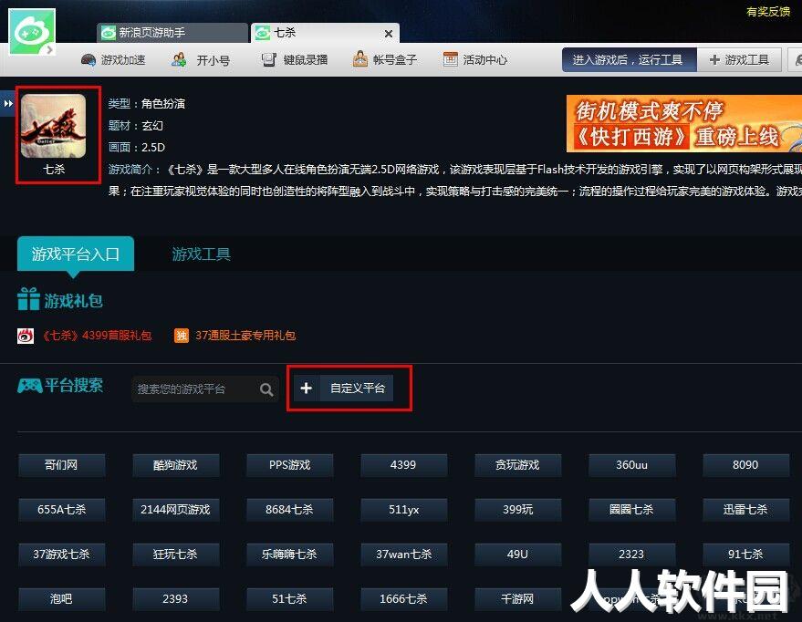Pick the 91七杀 platform
This screenshot has height=622, width=802.
pos(745,554)
